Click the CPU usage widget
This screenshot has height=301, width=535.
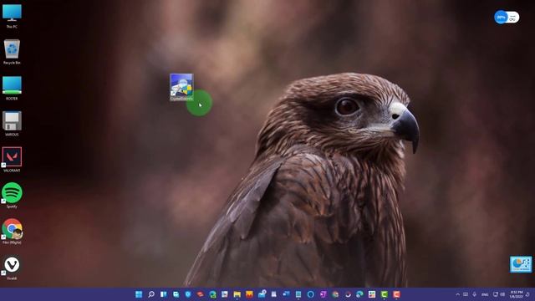pos(507,17)
